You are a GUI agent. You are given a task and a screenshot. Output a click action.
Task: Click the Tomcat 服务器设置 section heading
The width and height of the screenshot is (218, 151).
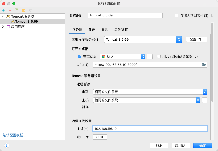[x=86, y=76]
